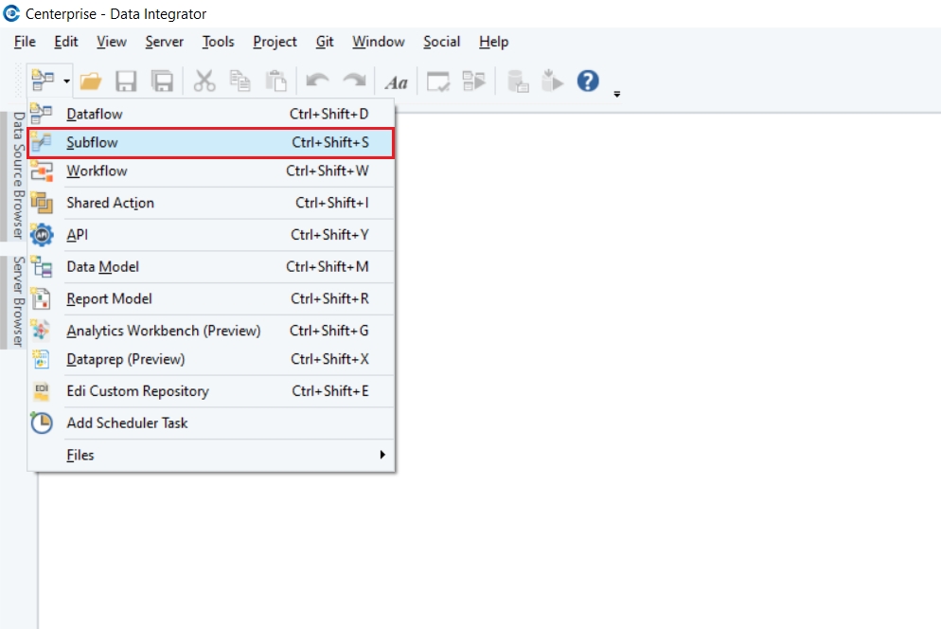Show the Data Source Browser side tab
Image resolution: width=941 pixels, height=629 pixels.
(18, 176)
